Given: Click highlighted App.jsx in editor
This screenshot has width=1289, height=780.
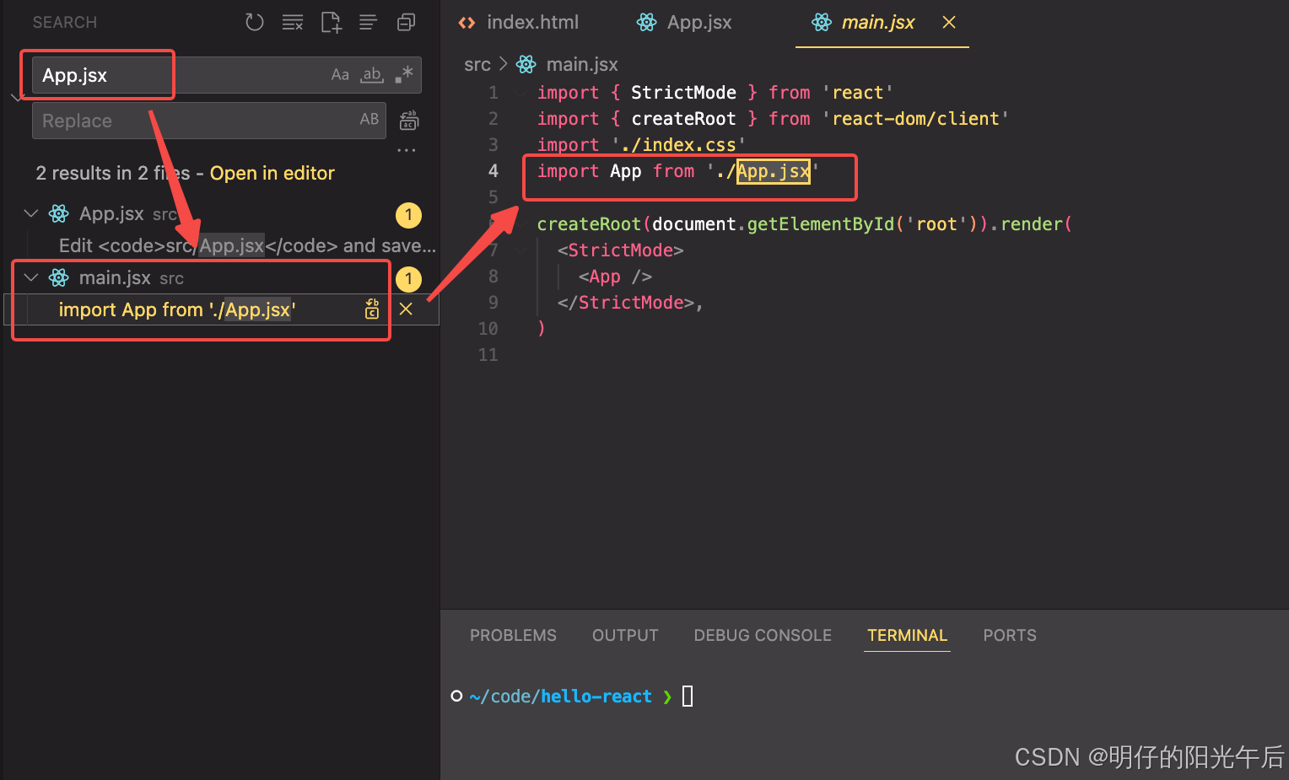Looking at the screenshot, I should coord(774,171).
